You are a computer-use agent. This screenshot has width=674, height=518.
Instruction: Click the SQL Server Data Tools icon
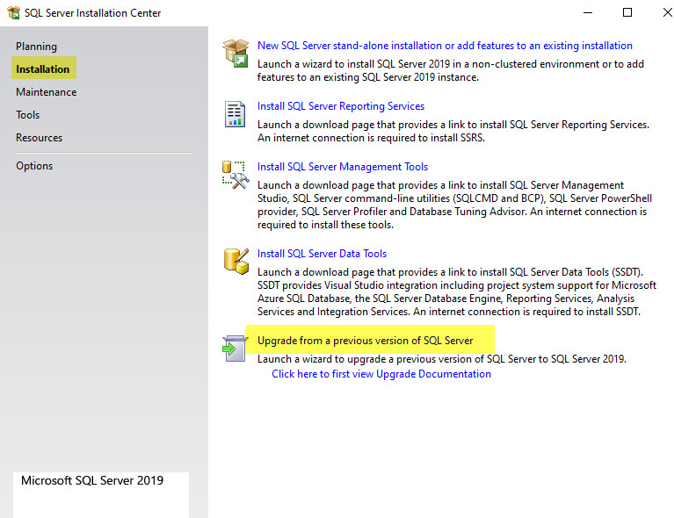236,261
